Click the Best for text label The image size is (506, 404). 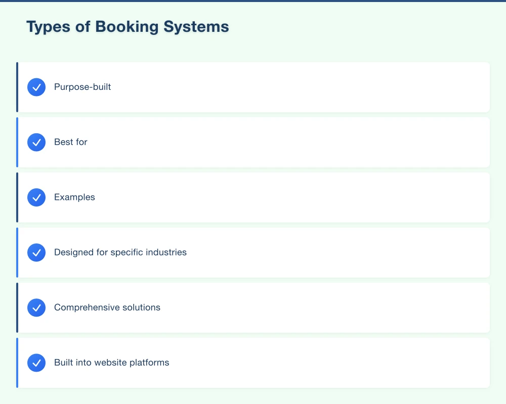tap(70, 142)
